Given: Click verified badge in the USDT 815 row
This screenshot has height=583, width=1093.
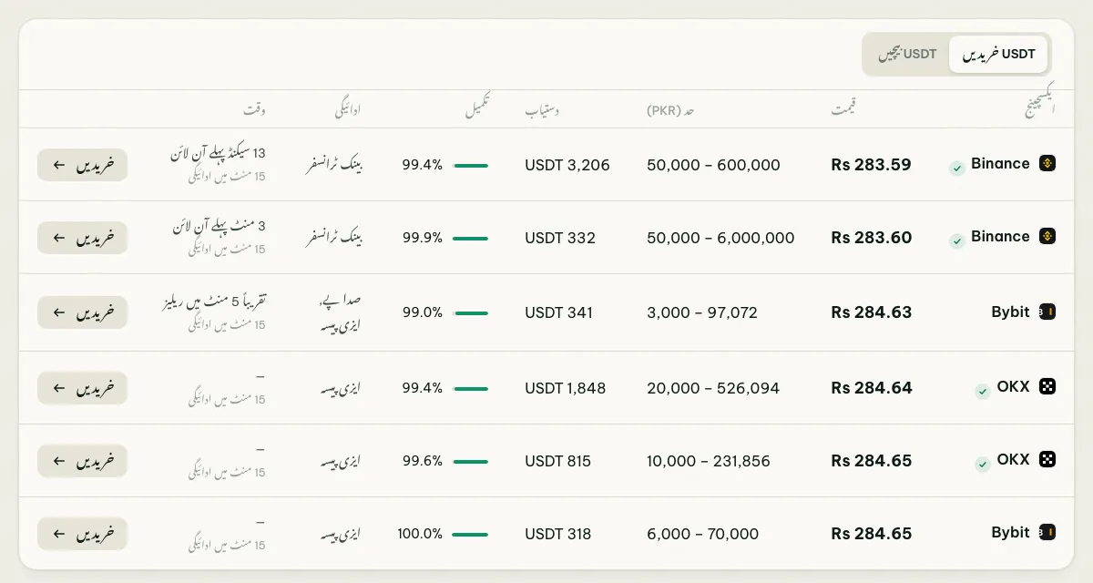Looking at the screenshot, I should (983, 465).
